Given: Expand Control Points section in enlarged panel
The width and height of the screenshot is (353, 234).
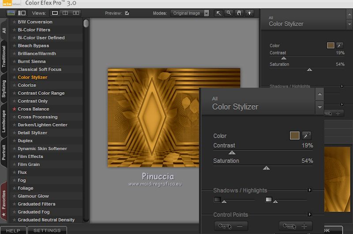Looking at the screenshot, I should coord(310,215).
